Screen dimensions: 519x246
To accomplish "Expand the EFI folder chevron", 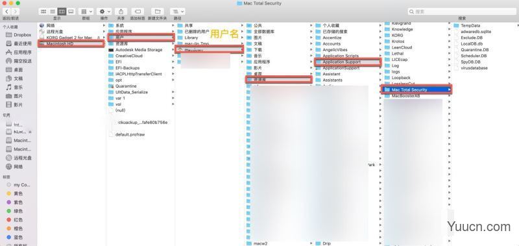I will coord(173,62).
